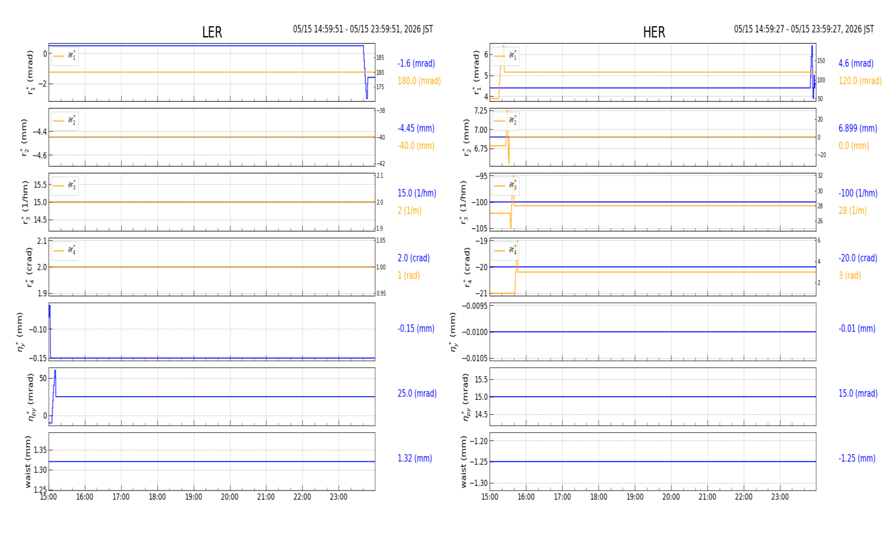Viewport: 882px width, 539px height.
Task: Click the HER r4* (crad) y-axis label
Action: [x=467, y=267]
